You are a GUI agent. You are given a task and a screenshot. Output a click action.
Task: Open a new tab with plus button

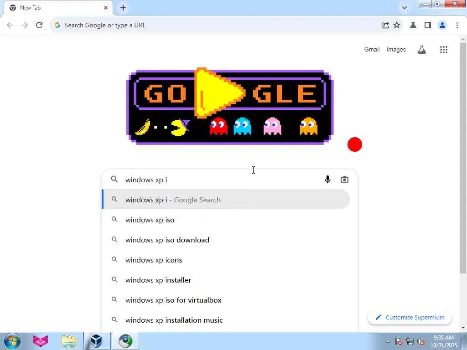pos(123,8)
